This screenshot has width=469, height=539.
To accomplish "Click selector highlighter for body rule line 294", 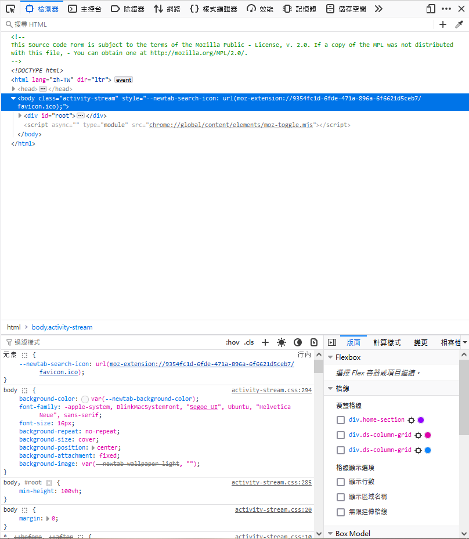I will [25, 390].
